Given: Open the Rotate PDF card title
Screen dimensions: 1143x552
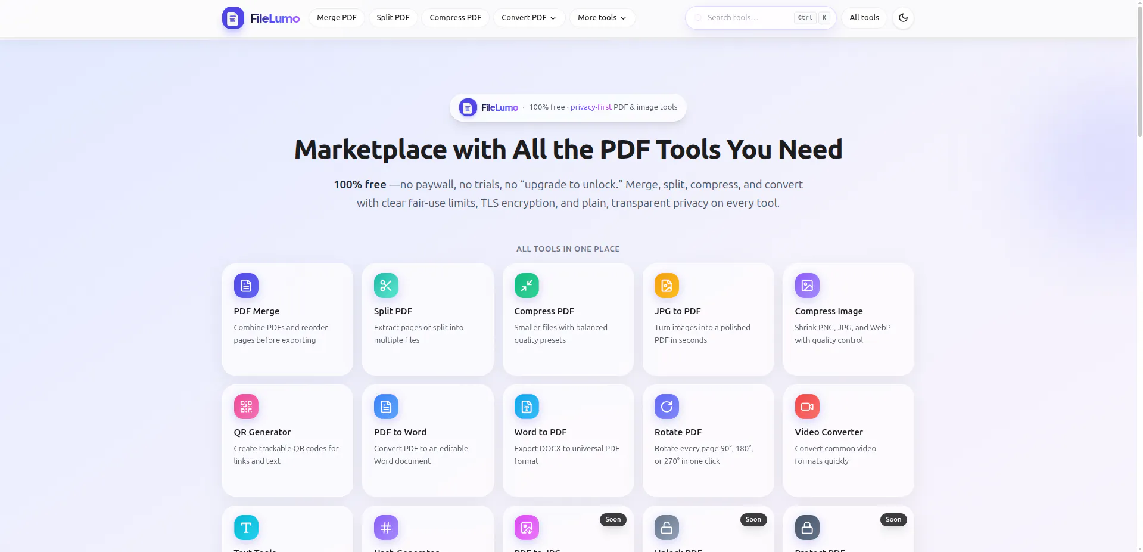Looking at the screenshot, I should 678,432.
